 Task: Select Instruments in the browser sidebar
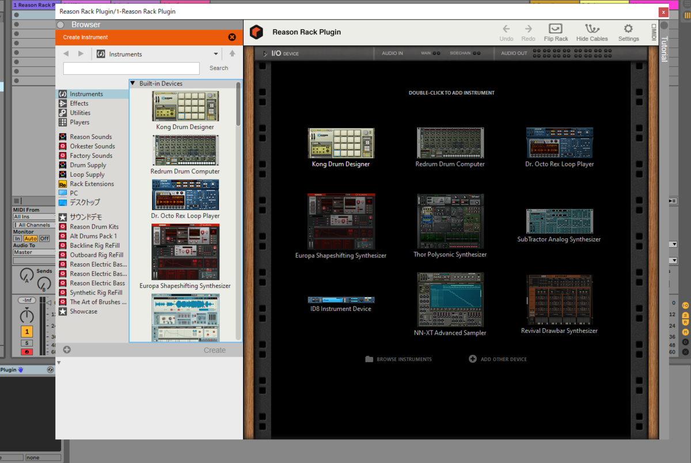[92, 94]
